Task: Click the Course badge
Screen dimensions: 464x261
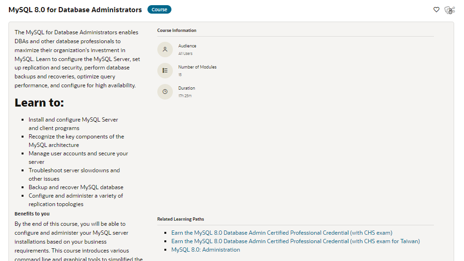Action: click(159, 9)
